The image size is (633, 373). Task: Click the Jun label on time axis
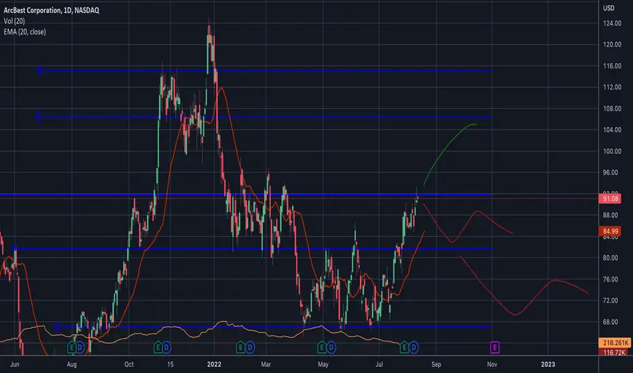coord(14,365)
